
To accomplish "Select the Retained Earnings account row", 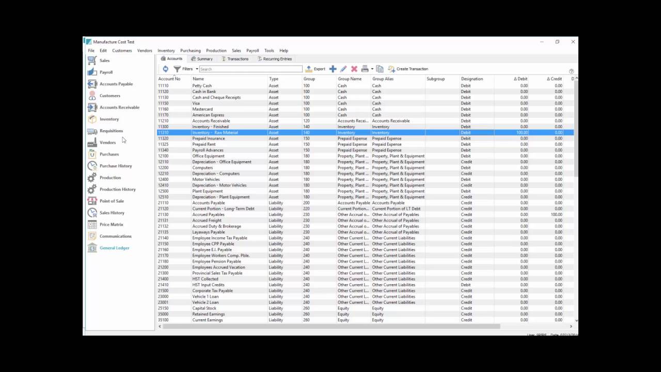I will point(365,314).
